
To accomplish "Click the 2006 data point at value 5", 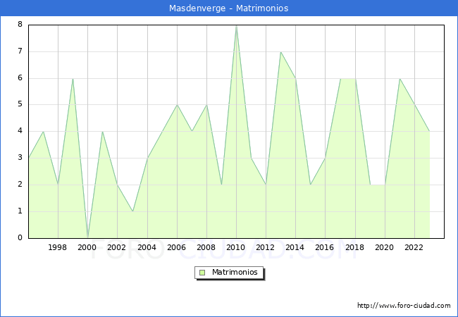I will tap(177, 105).
